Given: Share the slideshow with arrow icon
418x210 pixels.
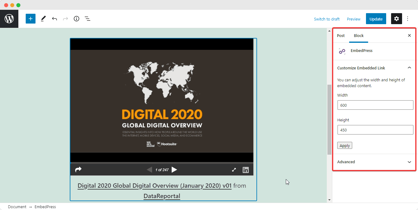Looking at the screenshot, I should pyautogui.click(x=78, y=170).
